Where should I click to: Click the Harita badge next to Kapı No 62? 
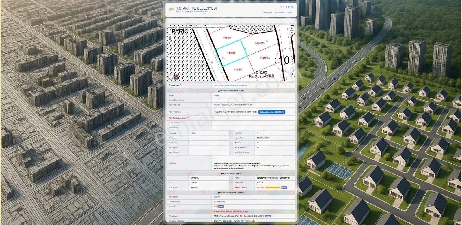[220, 207]
